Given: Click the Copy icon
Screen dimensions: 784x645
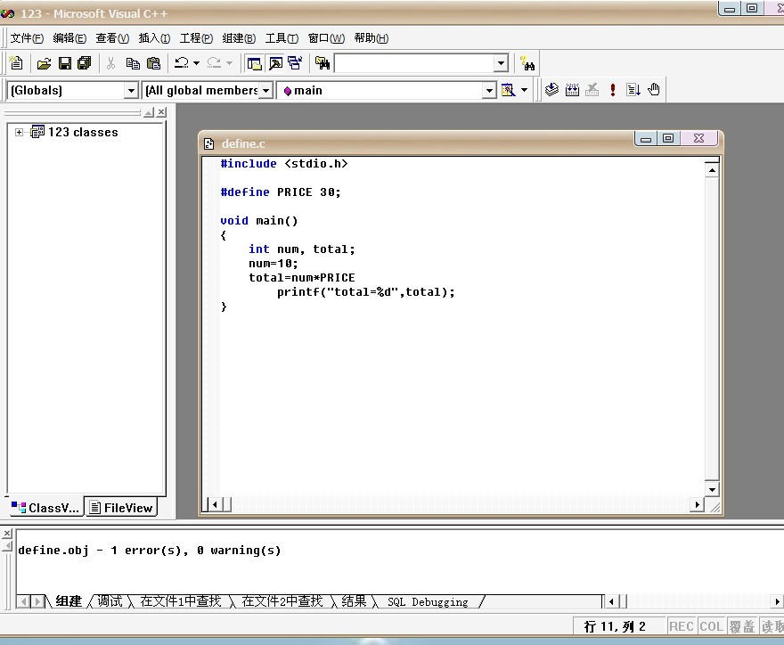Looking at the screenshot, I should (133, 63).
